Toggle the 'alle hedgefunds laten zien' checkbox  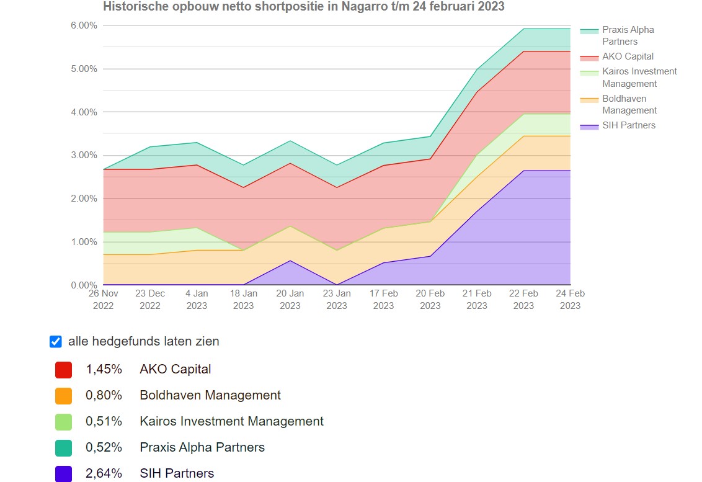tap(56, 342)
